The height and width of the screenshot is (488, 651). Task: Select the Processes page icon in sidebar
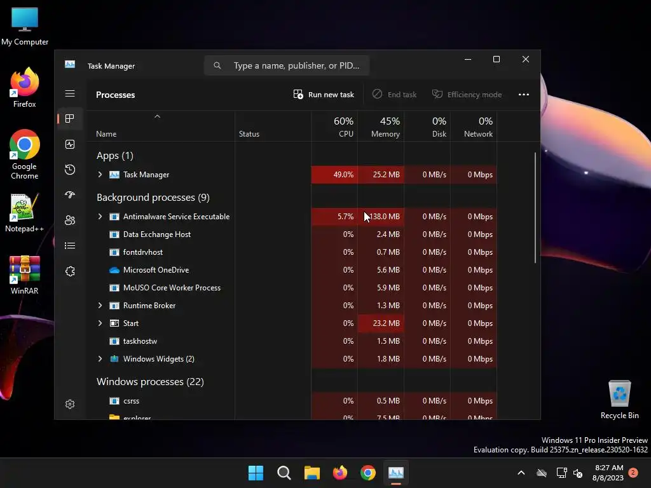coord(70,119)
